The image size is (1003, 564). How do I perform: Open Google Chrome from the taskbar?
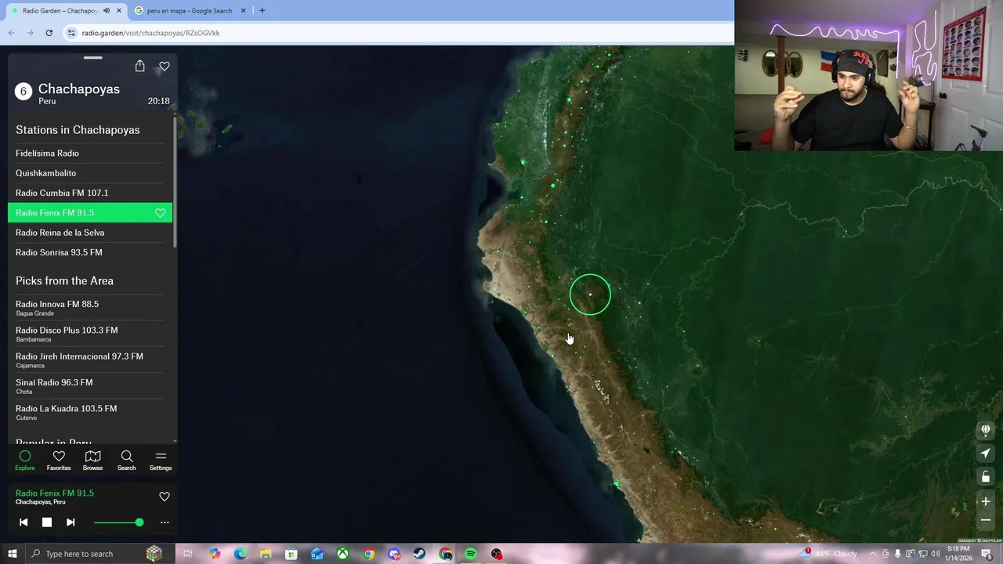[x=368, y=554]
